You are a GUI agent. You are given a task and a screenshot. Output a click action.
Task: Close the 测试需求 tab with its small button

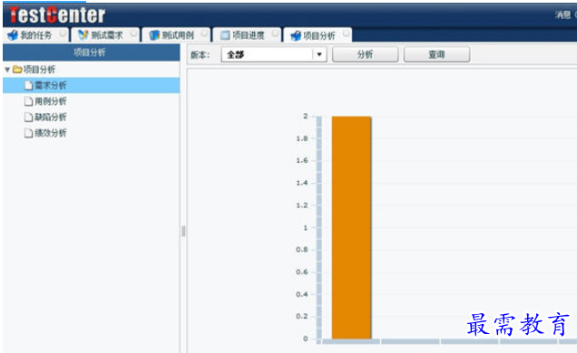click(x=133, y=33)
